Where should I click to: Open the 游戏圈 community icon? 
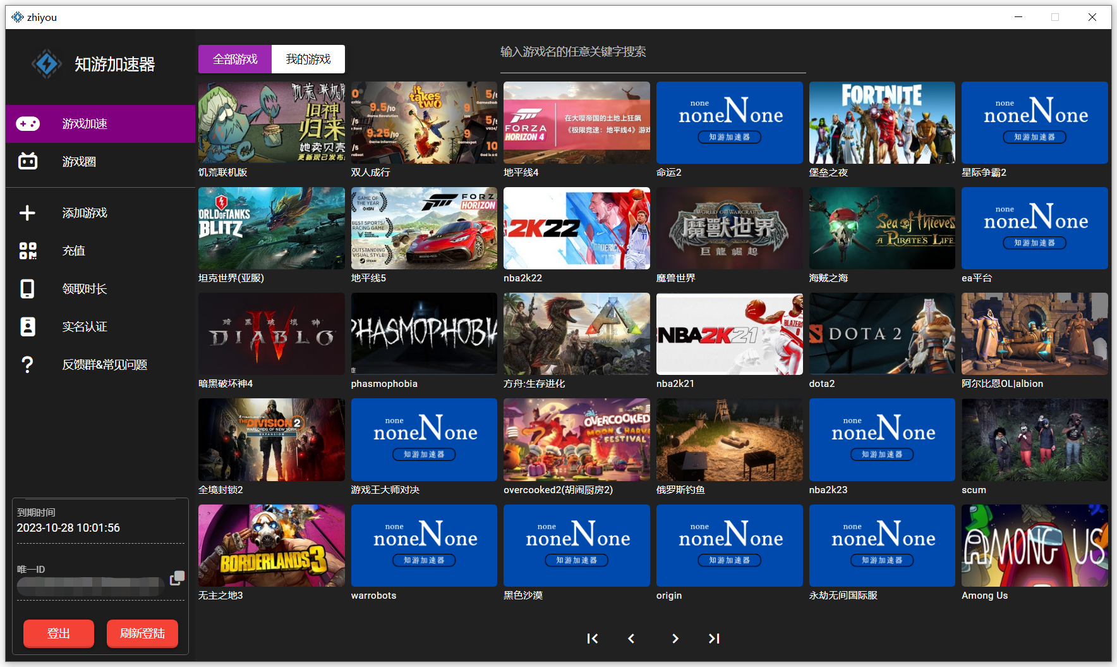[x=28, y=161]
